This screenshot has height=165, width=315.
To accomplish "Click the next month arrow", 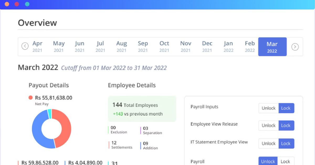I will click(295, 47).
